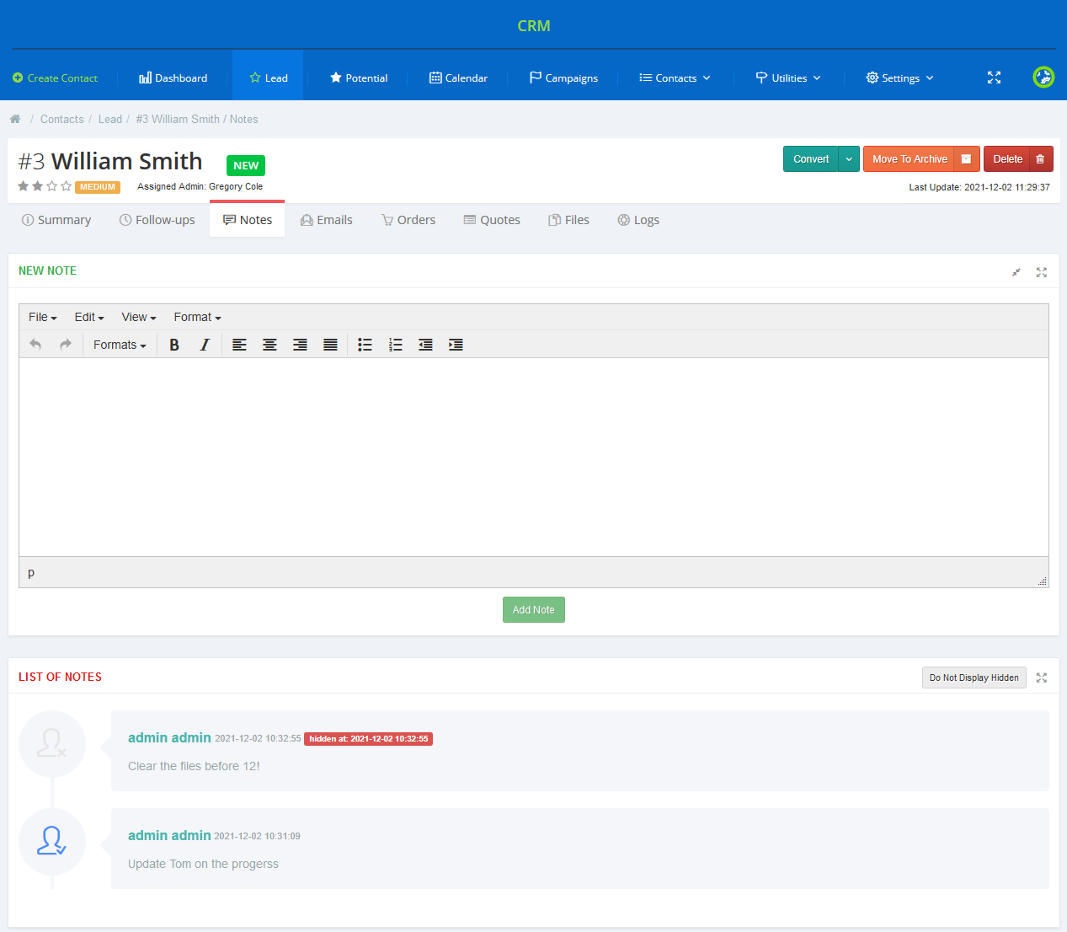1067x932 pixels.
Task: Collapse the New Note panel
Action: pyautogui.click(x=1016, y=272)
